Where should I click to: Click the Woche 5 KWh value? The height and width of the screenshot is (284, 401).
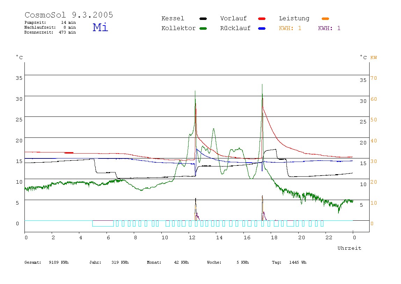[228, 262]
